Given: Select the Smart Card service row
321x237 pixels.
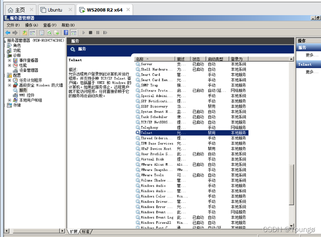Looking at the screenshot, I should (x=192, y=75).
